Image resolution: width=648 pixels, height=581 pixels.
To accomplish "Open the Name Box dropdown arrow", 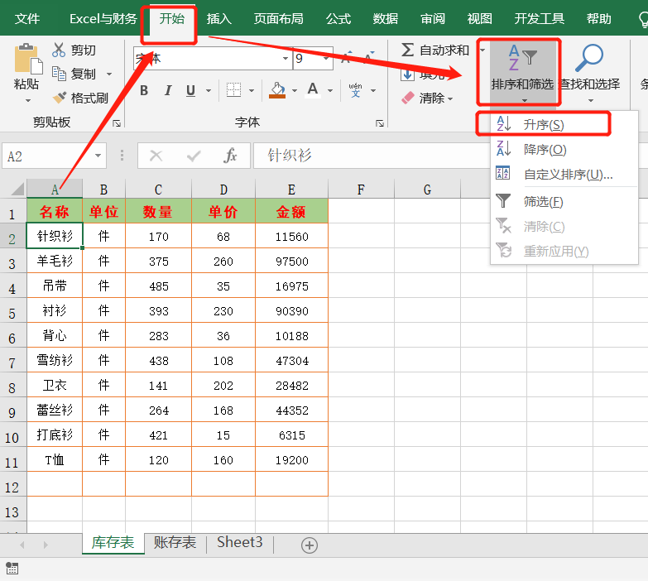I will tap(98, 156).
